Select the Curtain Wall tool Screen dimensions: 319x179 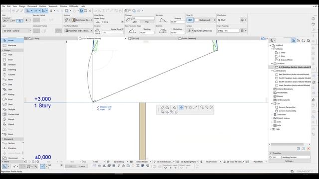point(12,114)
